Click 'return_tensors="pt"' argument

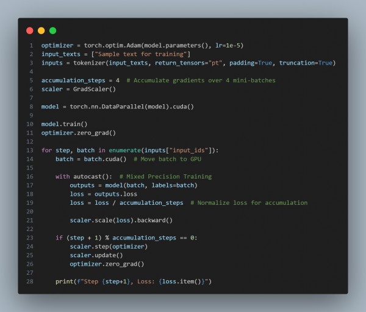click(188, 63)
